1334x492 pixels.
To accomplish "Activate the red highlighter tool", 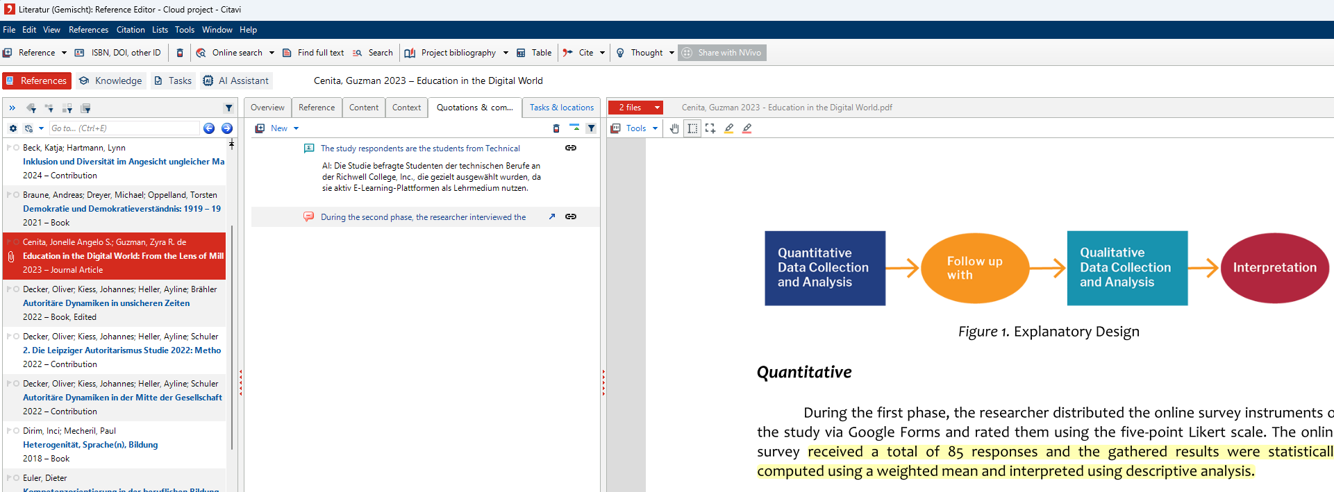I will coord(747,128).
